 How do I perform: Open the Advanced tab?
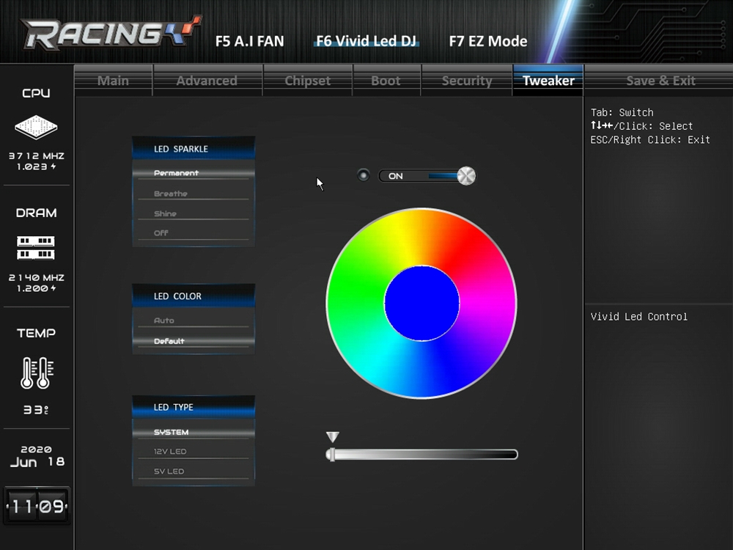(x=207, y=81)
